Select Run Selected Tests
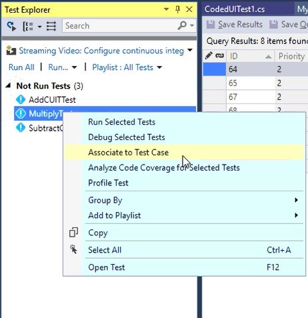The image size is (308, 318). click(x=183, y=122)
